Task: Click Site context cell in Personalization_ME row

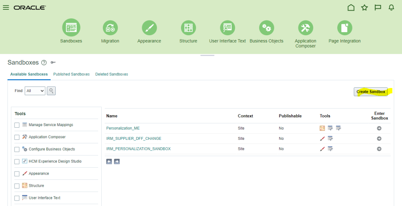Action: click(241, 128)
